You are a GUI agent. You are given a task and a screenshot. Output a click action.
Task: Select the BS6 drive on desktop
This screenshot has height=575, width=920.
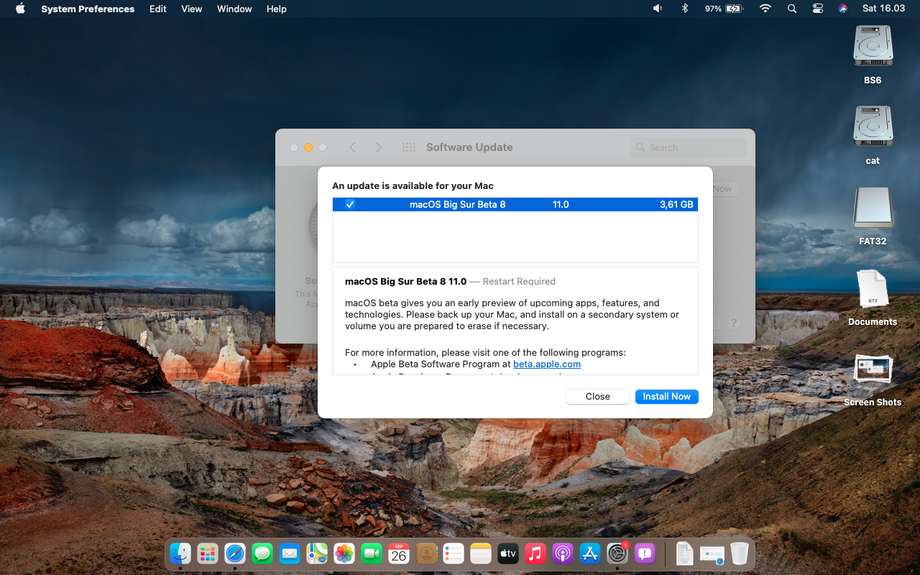(x=873, y=55)
